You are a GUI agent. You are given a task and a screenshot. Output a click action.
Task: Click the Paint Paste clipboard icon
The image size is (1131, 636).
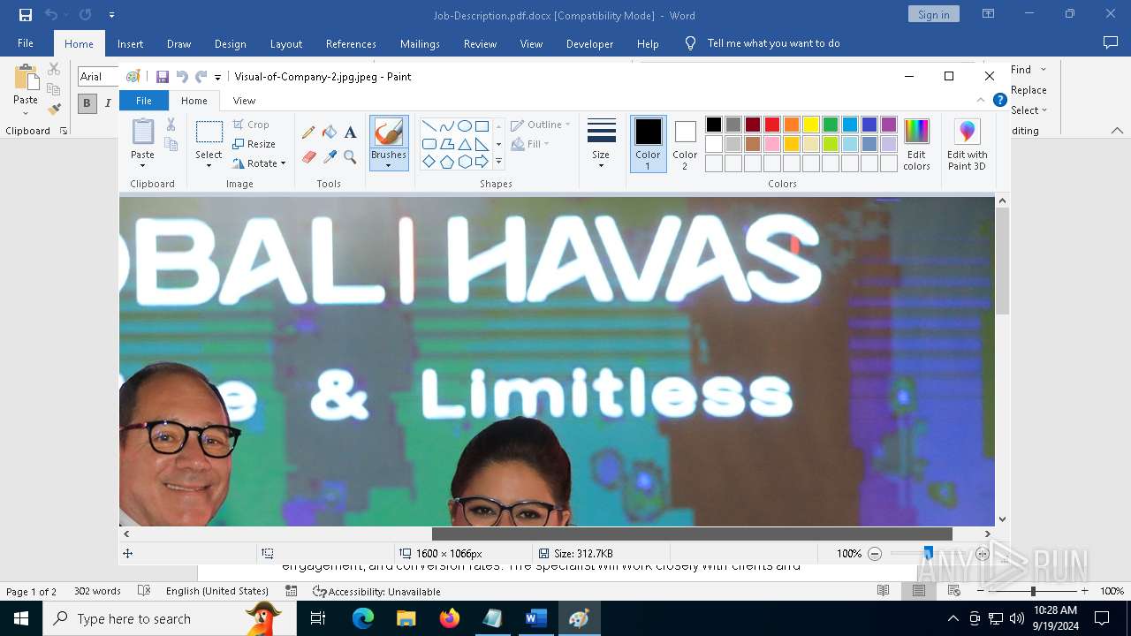(x=142, y=132)
